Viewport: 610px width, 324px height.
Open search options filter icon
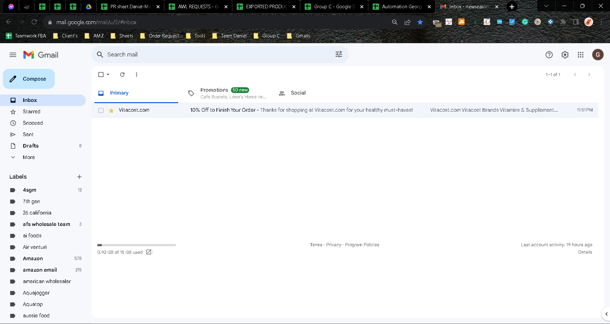339,54
